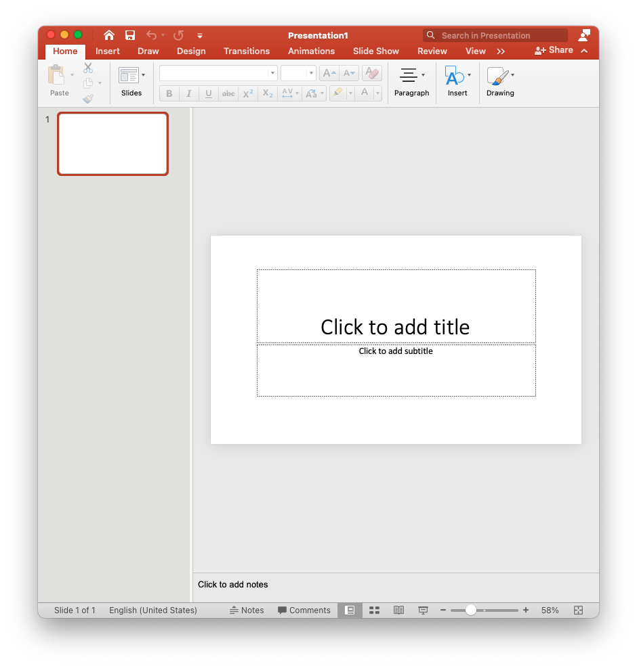This screenshot has width=637, height=668.
Task: Select Normal view toggle in status bar
Action: [x=350, y=610]
